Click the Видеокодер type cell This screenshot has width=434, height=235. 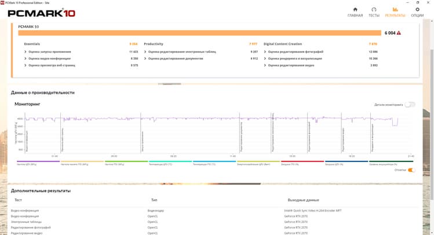(155, 211)
